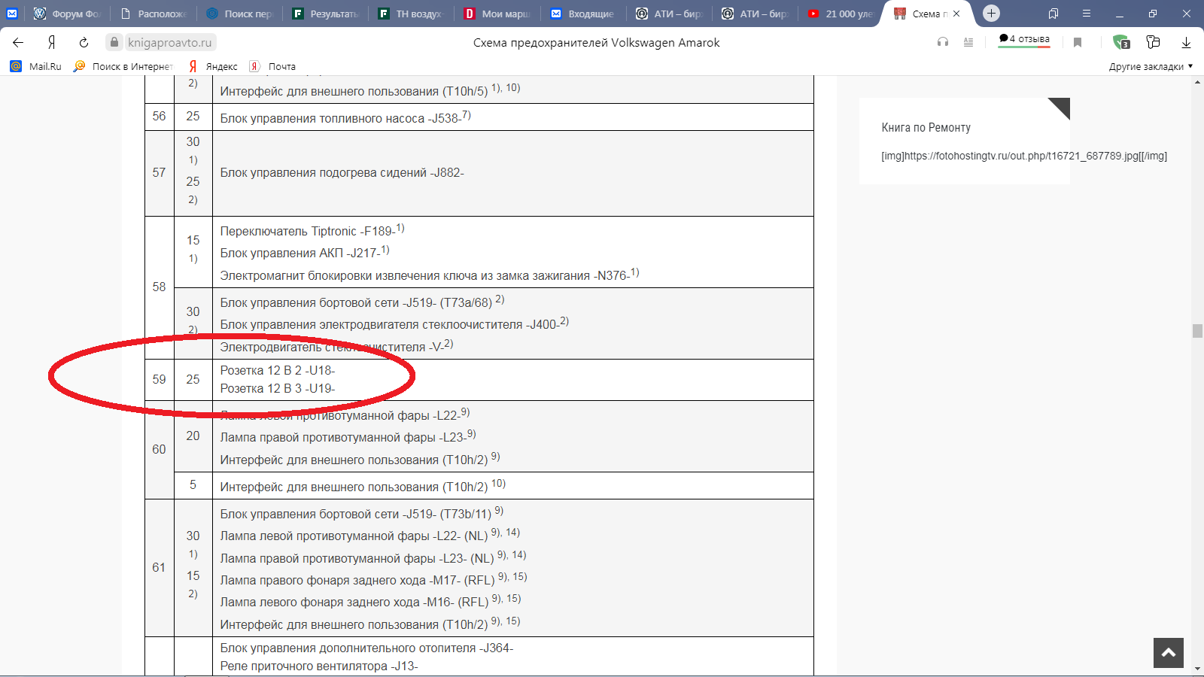Image resolution: width=1204 pixels, height=677 pixels.
Task: Click Блок управления подогрева сидений -J882- text
Action: click(342, 173)
